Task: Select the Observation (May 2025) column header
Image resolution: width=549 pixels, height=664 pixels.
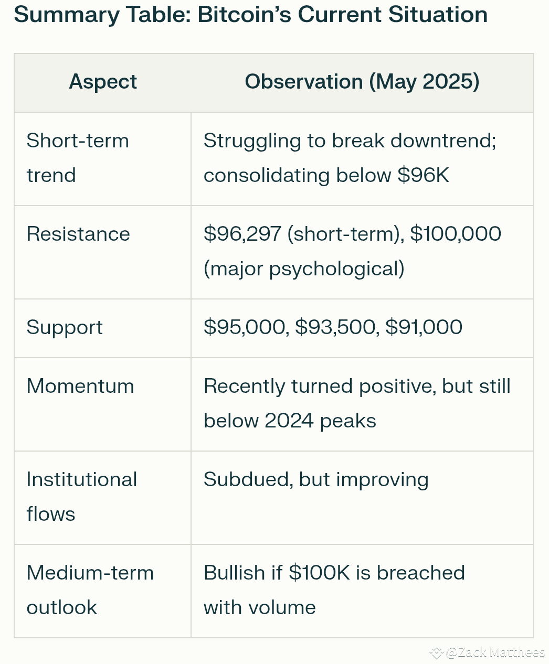Action: point(362,82)
